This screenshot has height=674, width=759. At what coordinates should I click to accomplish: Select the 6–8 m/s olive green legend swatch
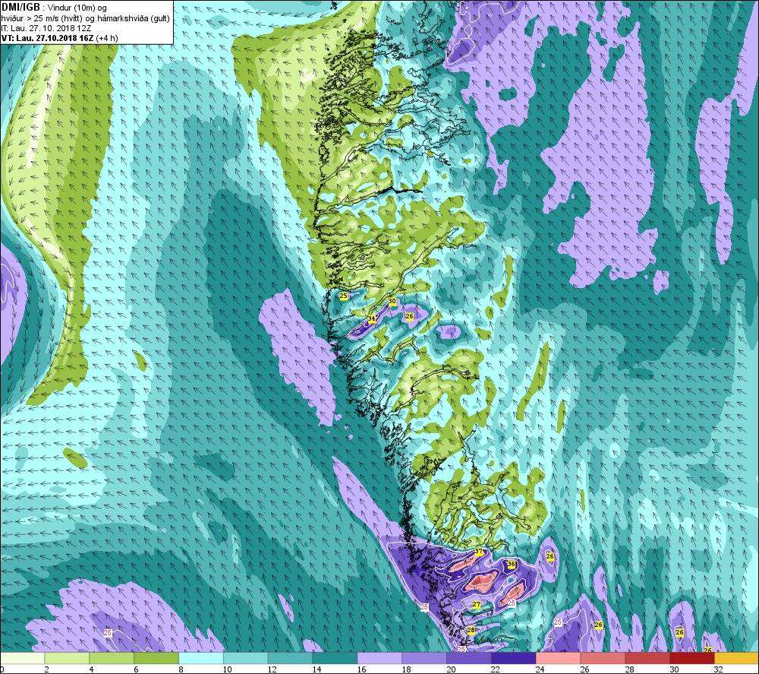tap(156, 658)
